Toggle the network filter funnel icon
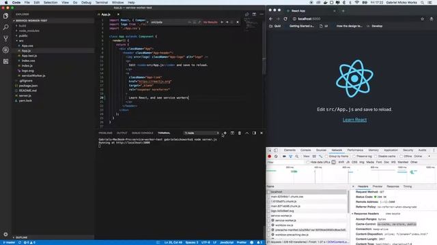The width and height of the screenshot is (437, 245). coord(290,157)
